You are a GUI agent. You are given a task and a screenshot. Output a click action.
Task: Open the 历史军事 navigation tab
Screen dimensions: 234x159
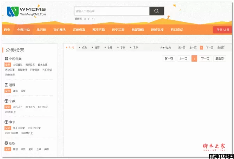118,30
